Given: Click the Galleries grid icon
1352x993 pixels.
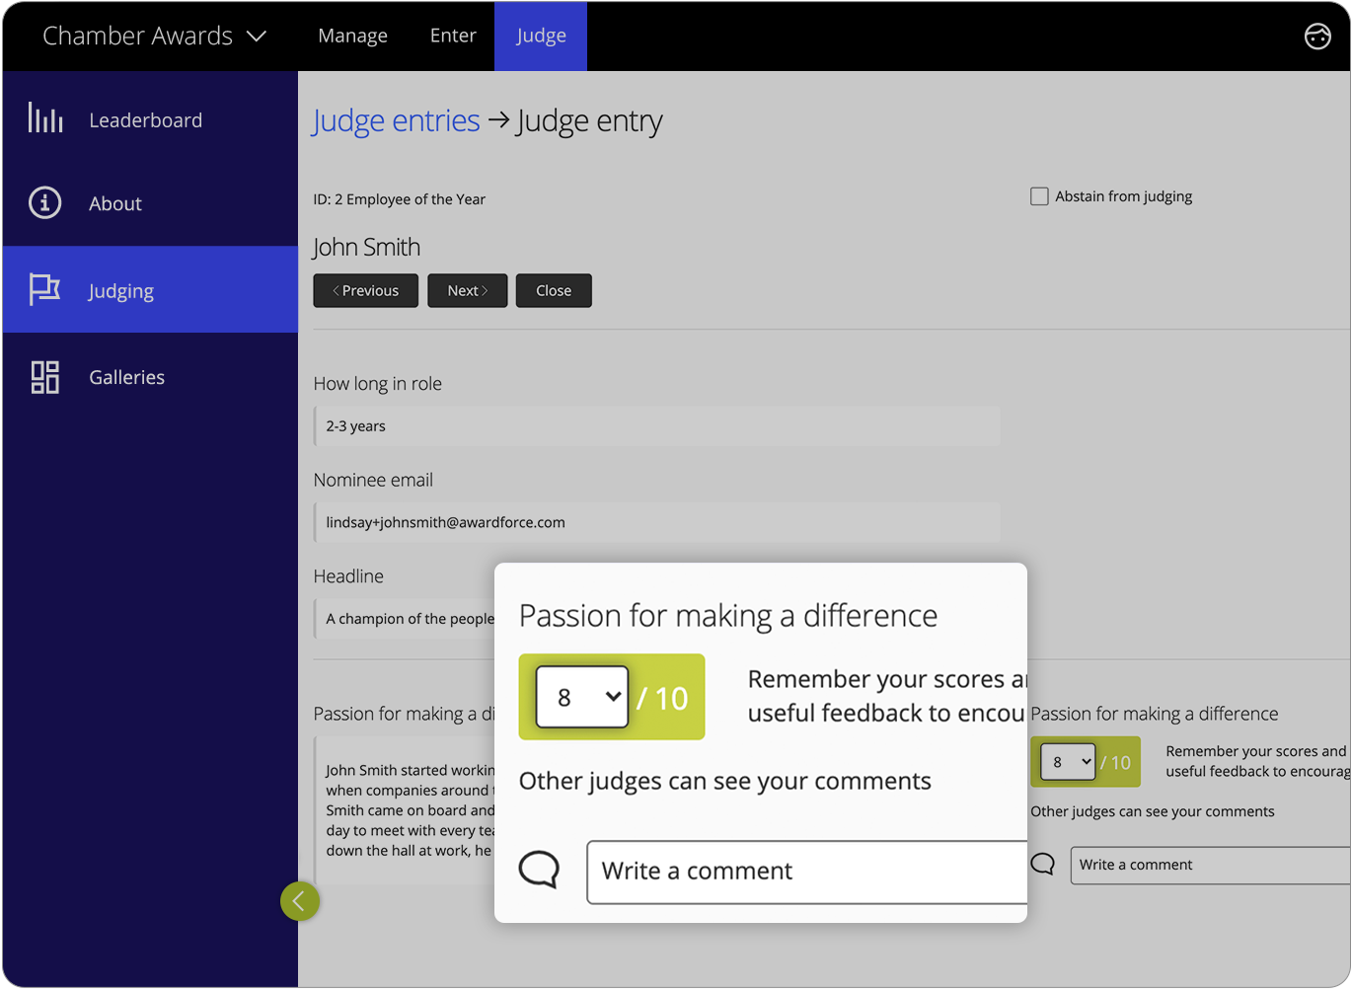Looking at the screenshot, I should (x=44, y=377).
